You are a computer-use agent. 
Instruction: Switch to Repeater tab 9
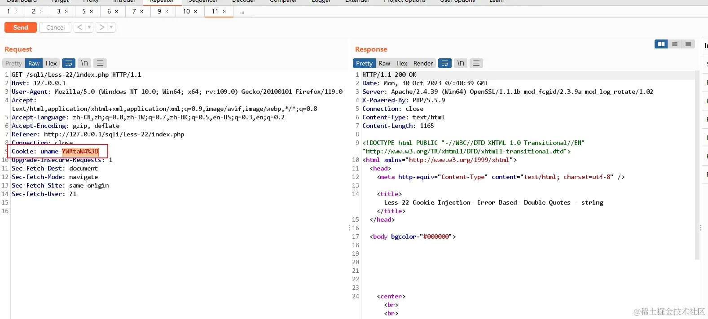(x=159, y=11)
